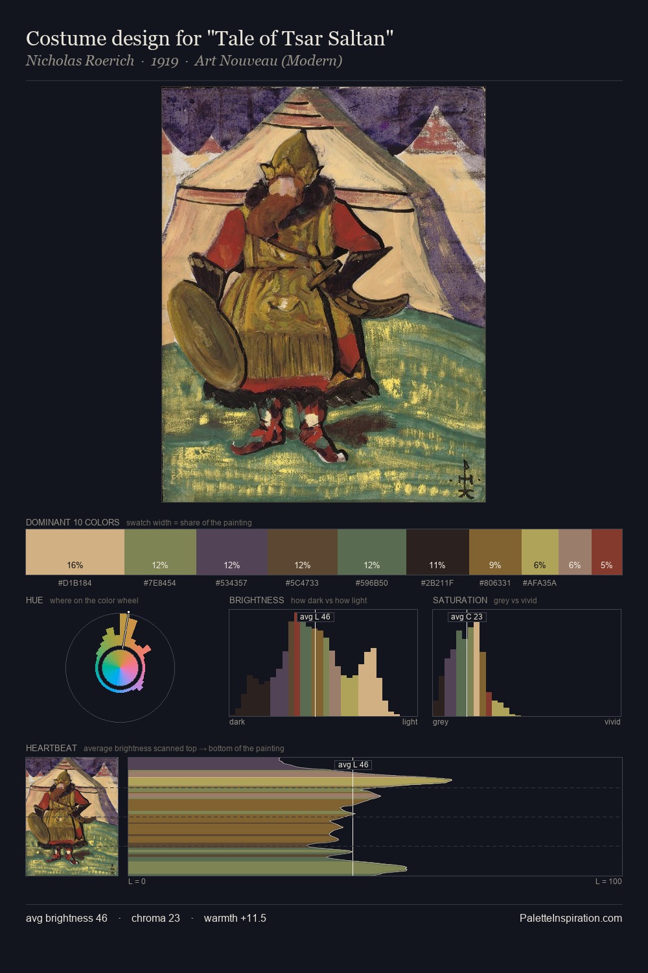The height and width of the screenshot is (973, 648).
Task: Click the footer stat warmth +11.5
Action: pos(235,918)
